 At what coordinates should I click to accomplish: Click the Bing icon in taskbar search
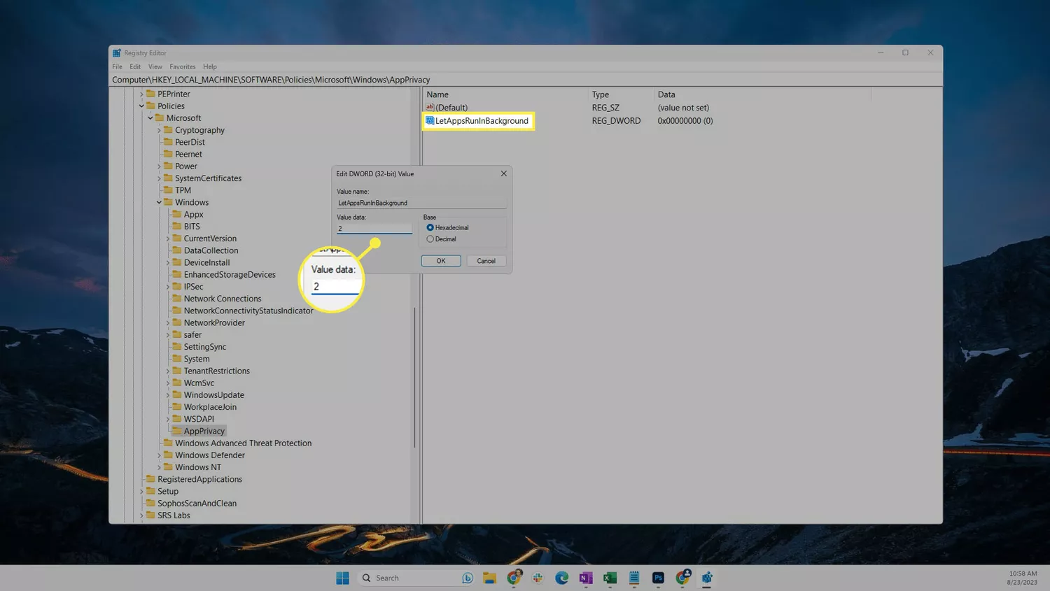pos(468,578)
